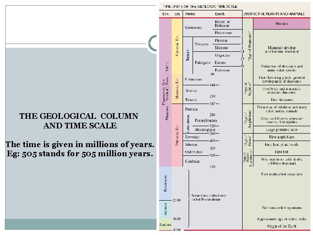Click the 'Archean' eon label
The height and width of the screenshot is (235, 313).
[165, 209]
